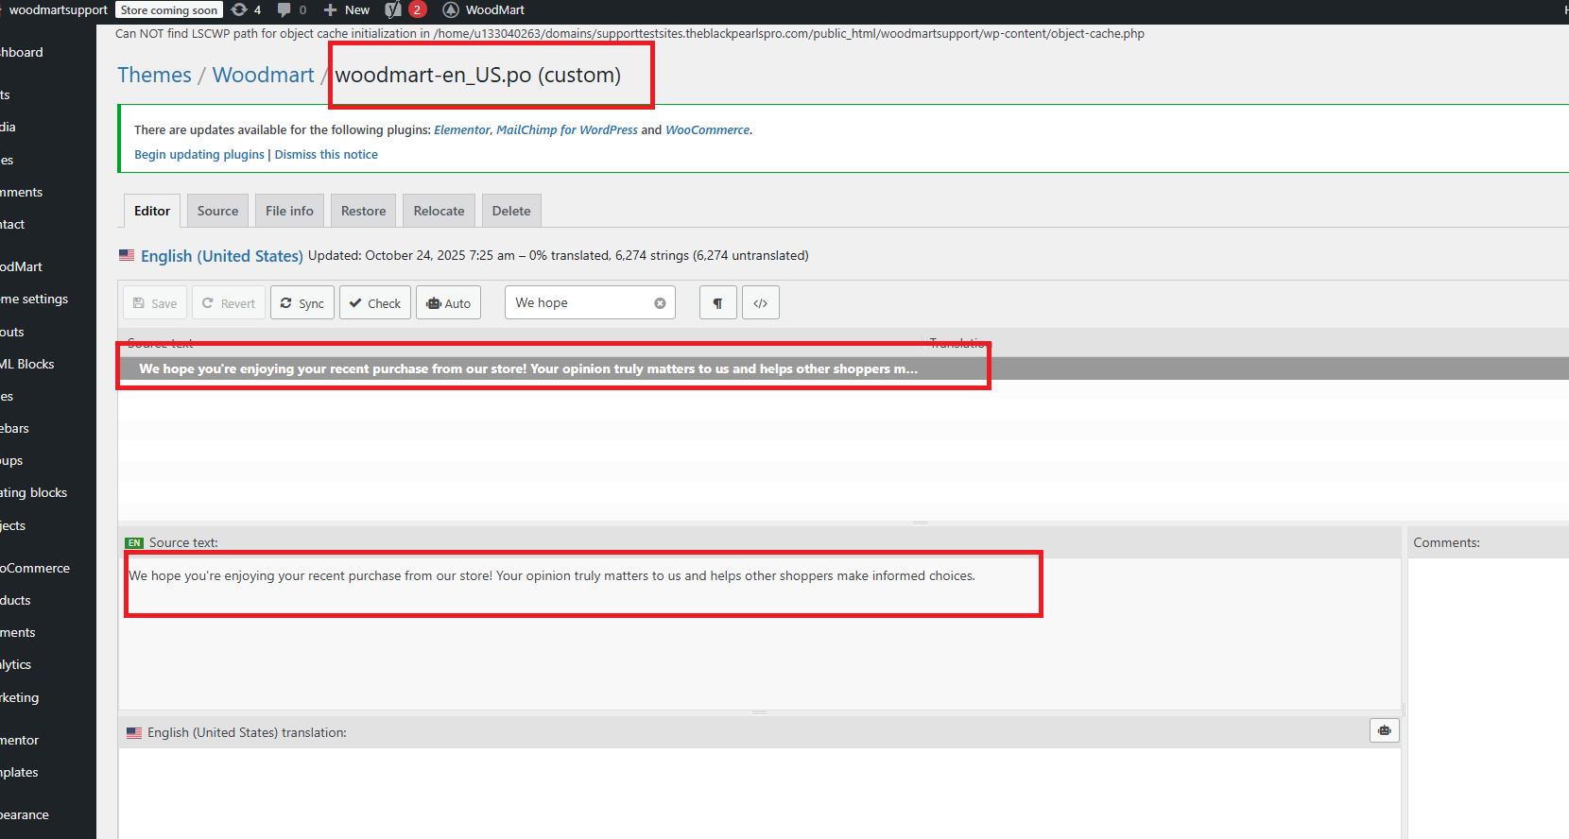Viewport: 1569px width, 839px height.
Task: Click the Revert button
Action: pyautogui.click(x=229, y=303)
